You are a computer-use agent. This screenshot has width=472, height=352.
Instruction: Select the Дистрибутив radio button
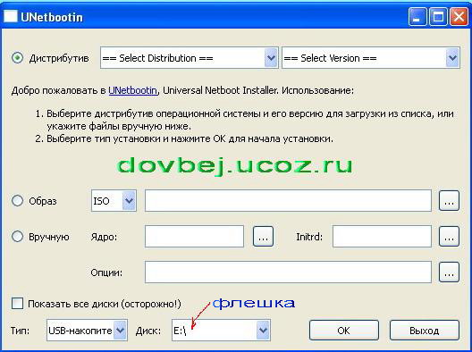(x=18, y=58)
